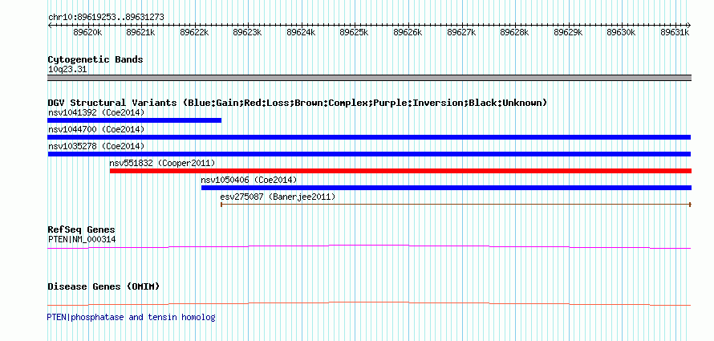Click the 89625k ruler position
The height and width of the screenshot is (341, 714).
click(x=355, y=32)
